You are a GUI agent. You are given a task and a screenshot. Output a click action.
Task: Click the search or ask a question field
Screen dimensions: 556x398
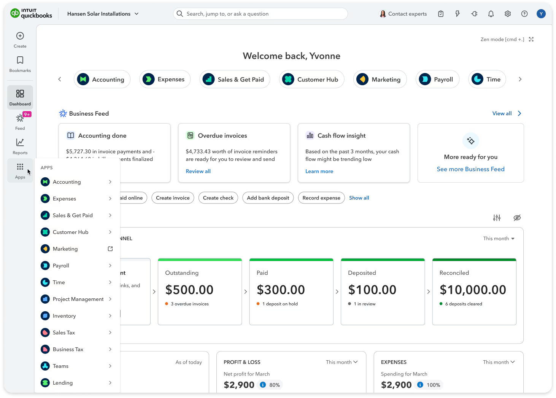tap(261, 14)
